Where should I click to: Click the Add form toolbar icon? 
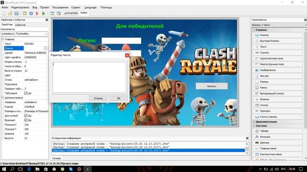click(52, 13)
